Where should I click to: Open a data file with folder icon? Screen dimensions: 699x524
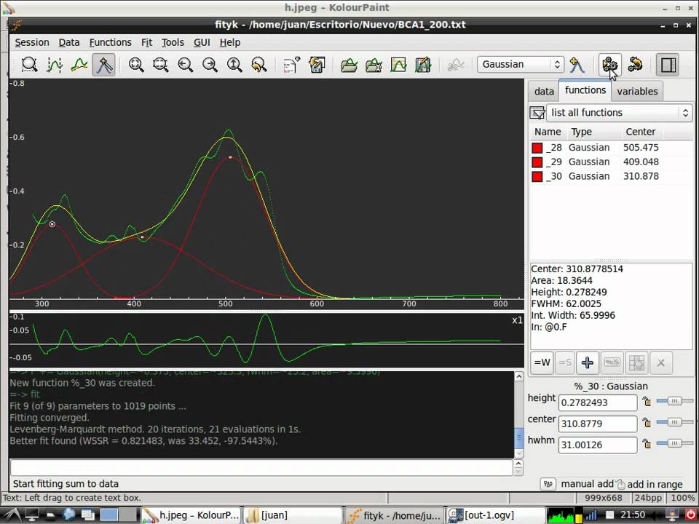(349, 65)
